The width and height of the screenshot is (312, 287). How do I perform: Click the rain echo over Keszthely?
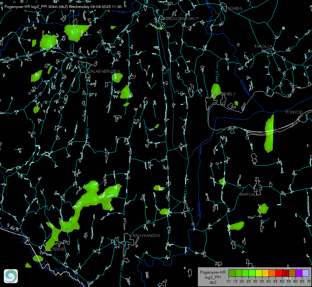216,91
